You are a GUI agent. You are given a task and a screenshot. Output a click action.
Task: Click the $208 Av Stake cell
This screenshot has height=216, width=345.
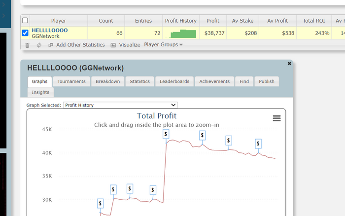242,33
